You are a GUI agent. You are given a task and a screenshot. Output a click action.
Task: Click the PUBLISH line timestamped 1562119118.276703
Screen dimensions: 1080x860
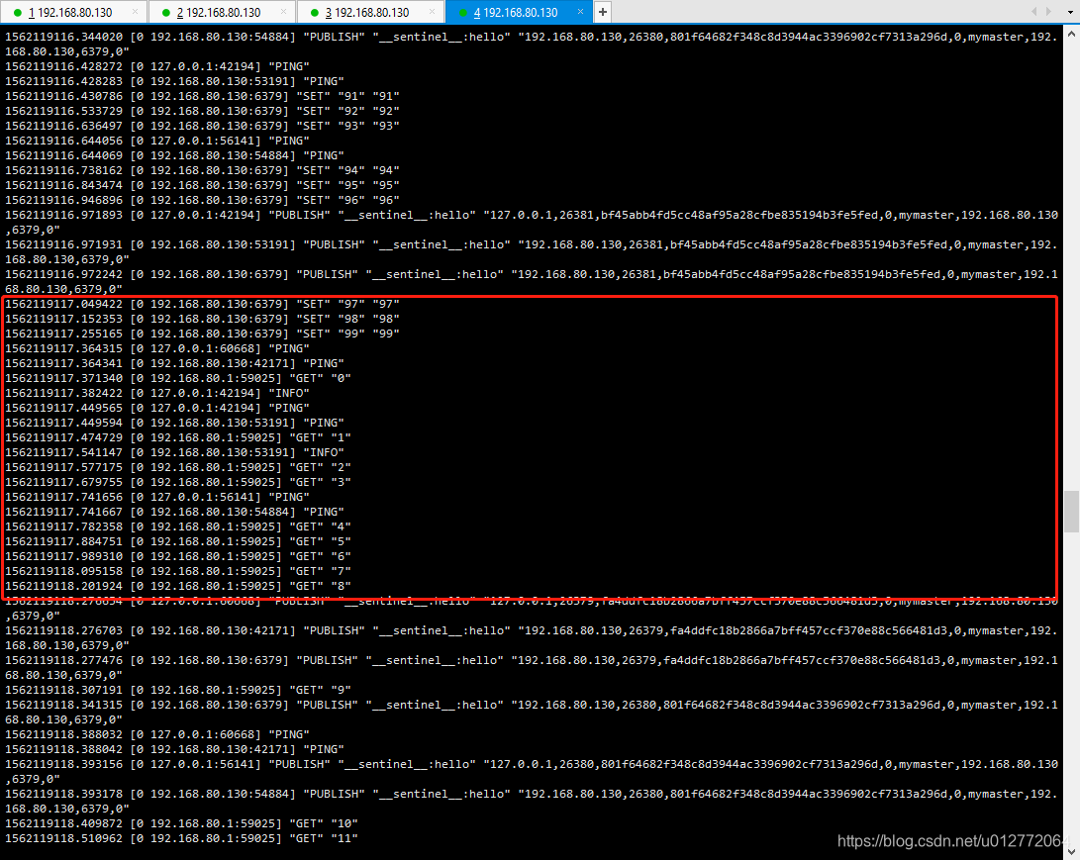[531, 637]
